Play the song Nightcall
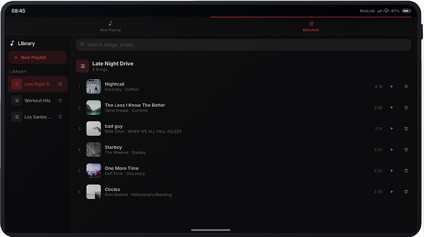424x237 pixels. 391,87
